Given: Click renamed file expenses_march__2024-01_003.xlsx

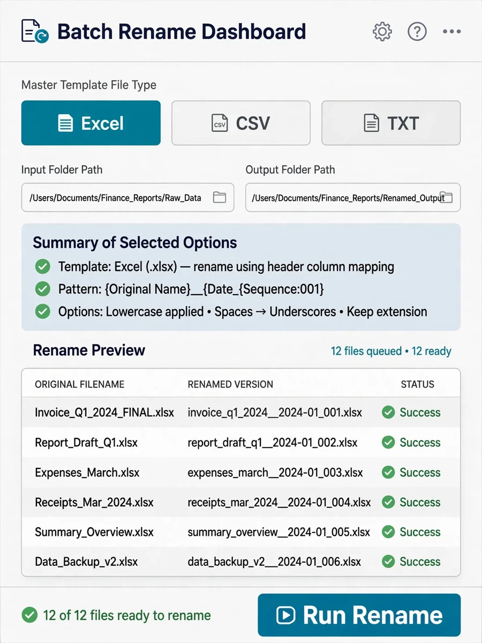Looking at the screenshot, I should click(275, 473).
